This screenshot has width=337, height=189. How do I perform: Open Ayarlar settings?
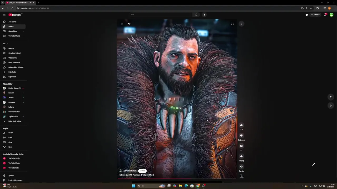click(x=13, y=176)
